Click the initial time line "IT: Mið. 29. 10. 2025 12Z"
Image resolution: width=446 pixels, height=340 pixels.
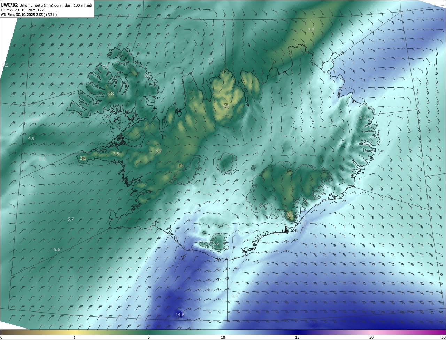[x=22, y=10]
